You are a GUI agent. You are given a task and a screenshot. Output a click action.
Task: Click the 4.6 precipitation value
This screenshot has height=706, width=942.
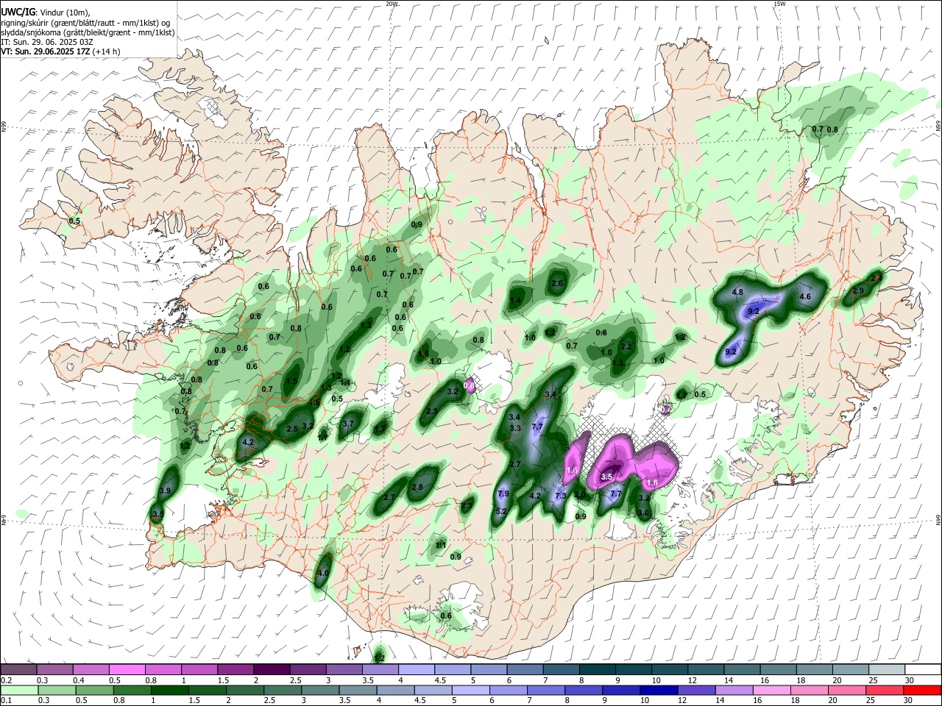point(804,297)
